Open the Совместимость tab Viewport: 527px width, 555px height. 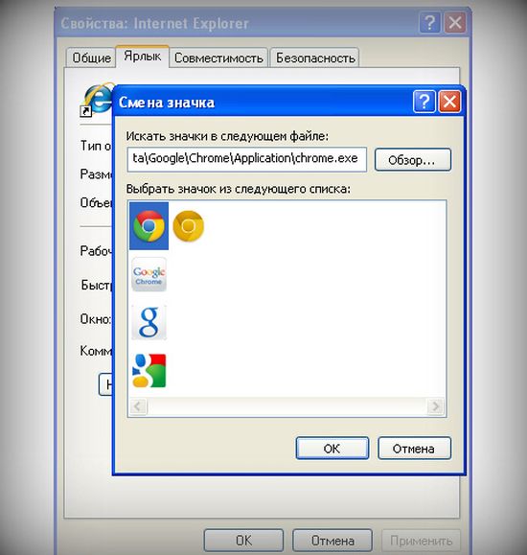(x=218, y=58)
